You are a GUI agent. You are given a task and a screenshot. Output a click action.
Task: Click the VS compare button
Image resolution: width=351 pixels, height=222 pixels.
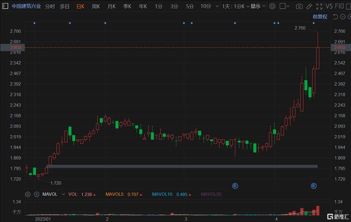[x=329, y=6]
